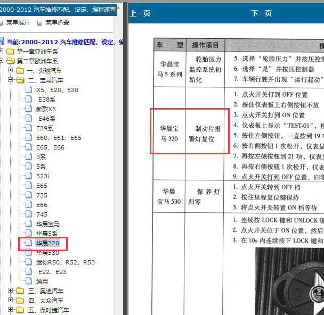This screenshot has height=315, width=324.
Task: Click the folder icon for 五、保时捷汽车
Action: tap(20, 310)
